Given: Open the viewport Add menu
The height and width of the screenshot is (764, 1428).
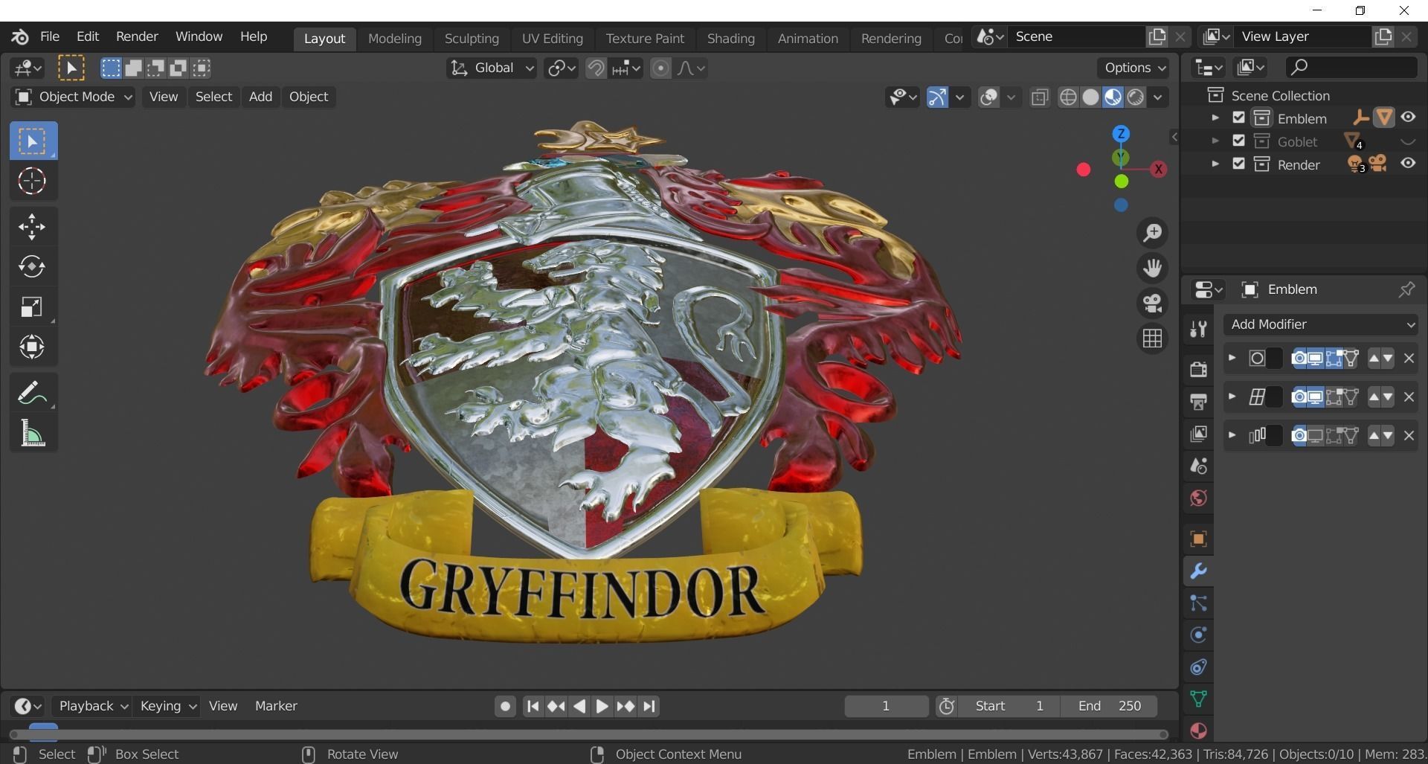Looking at the screenshot, I should pos(260,97).
